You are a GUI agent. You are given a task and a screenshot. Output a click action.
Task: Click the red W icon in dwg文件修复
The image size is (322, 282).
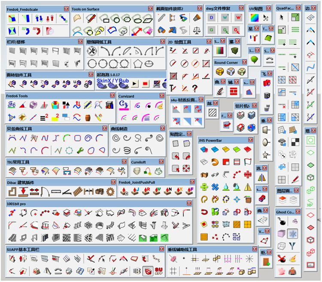click(x=238, y=18)
